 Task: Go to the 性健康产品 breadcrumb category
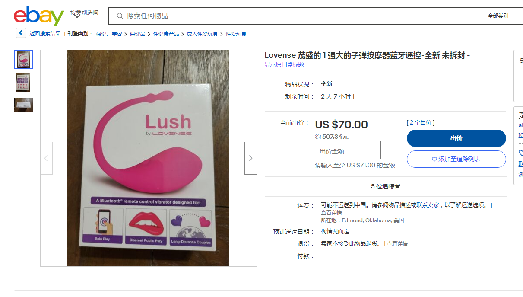point(166,34)
